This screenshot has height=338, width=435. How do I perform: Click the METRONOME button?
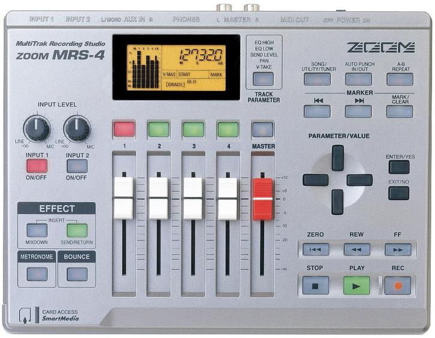37,274
